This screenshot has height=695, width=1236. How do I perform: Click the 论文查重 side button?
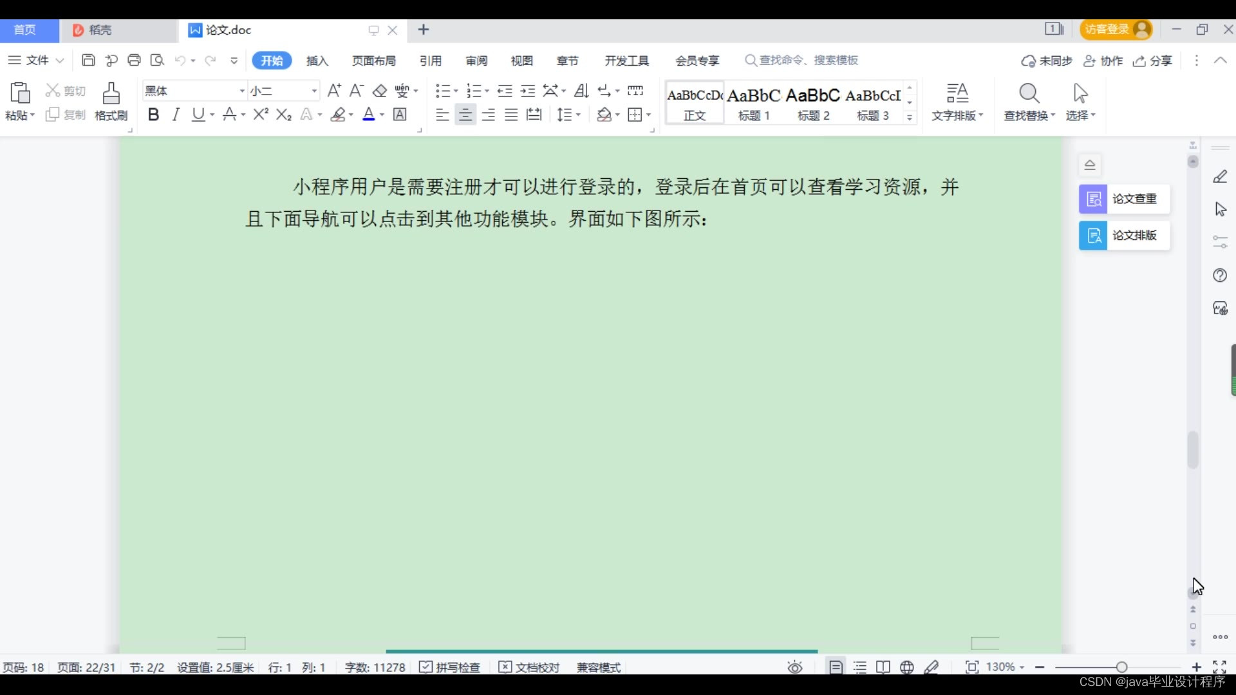point(1124,199)
